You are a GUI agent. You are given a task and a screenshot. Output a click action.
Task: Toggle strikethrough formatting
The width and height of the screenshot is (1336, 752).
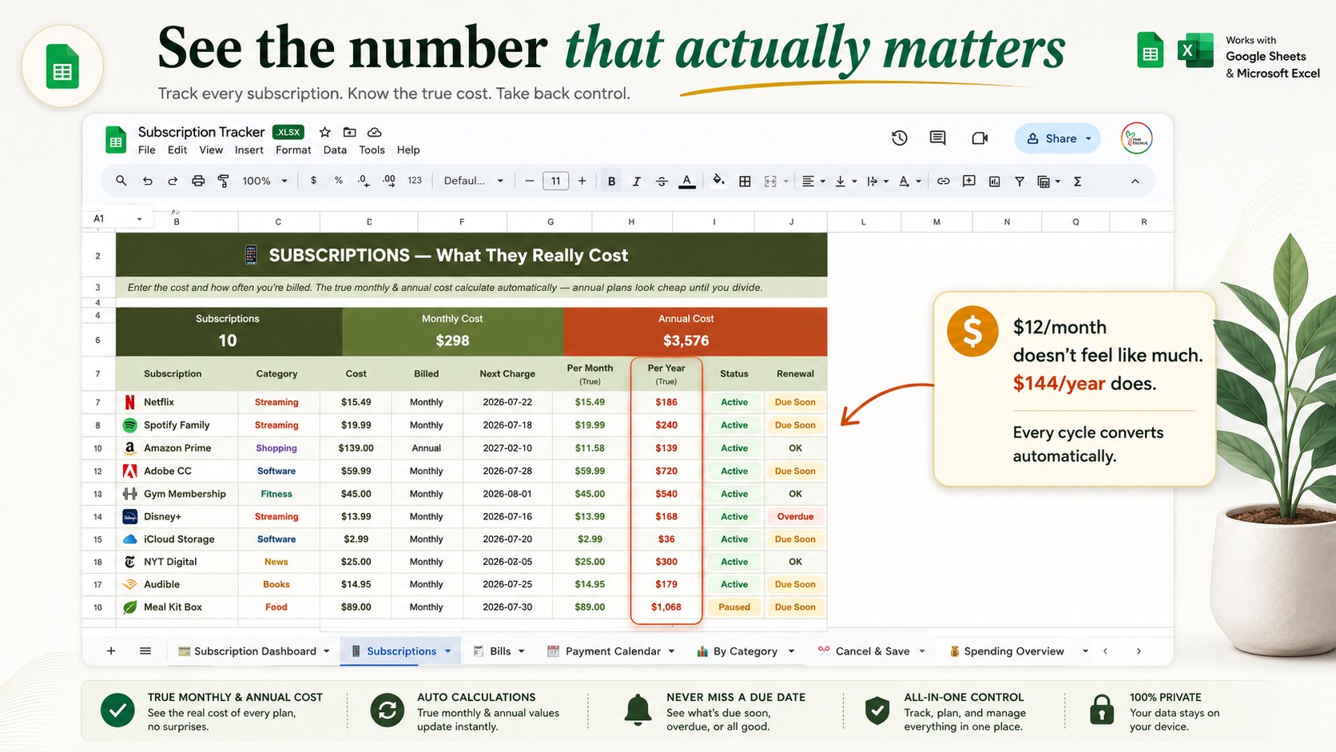[x=662, y=181]
